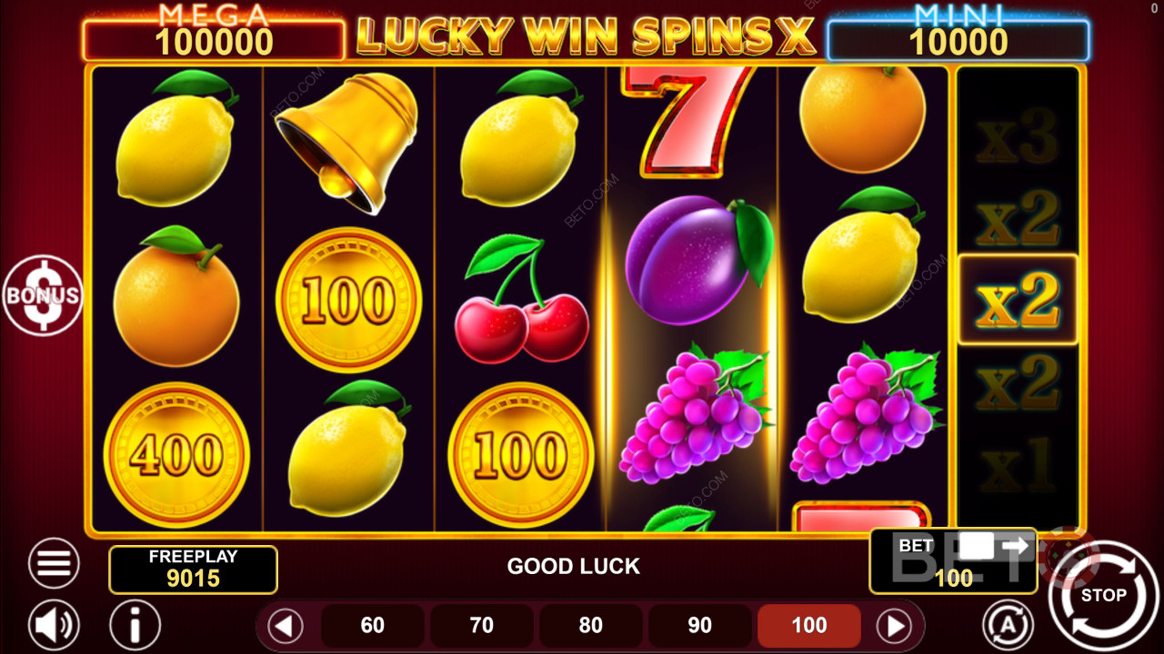
Task: Mute the game sound
Action: tap(54, 626)
